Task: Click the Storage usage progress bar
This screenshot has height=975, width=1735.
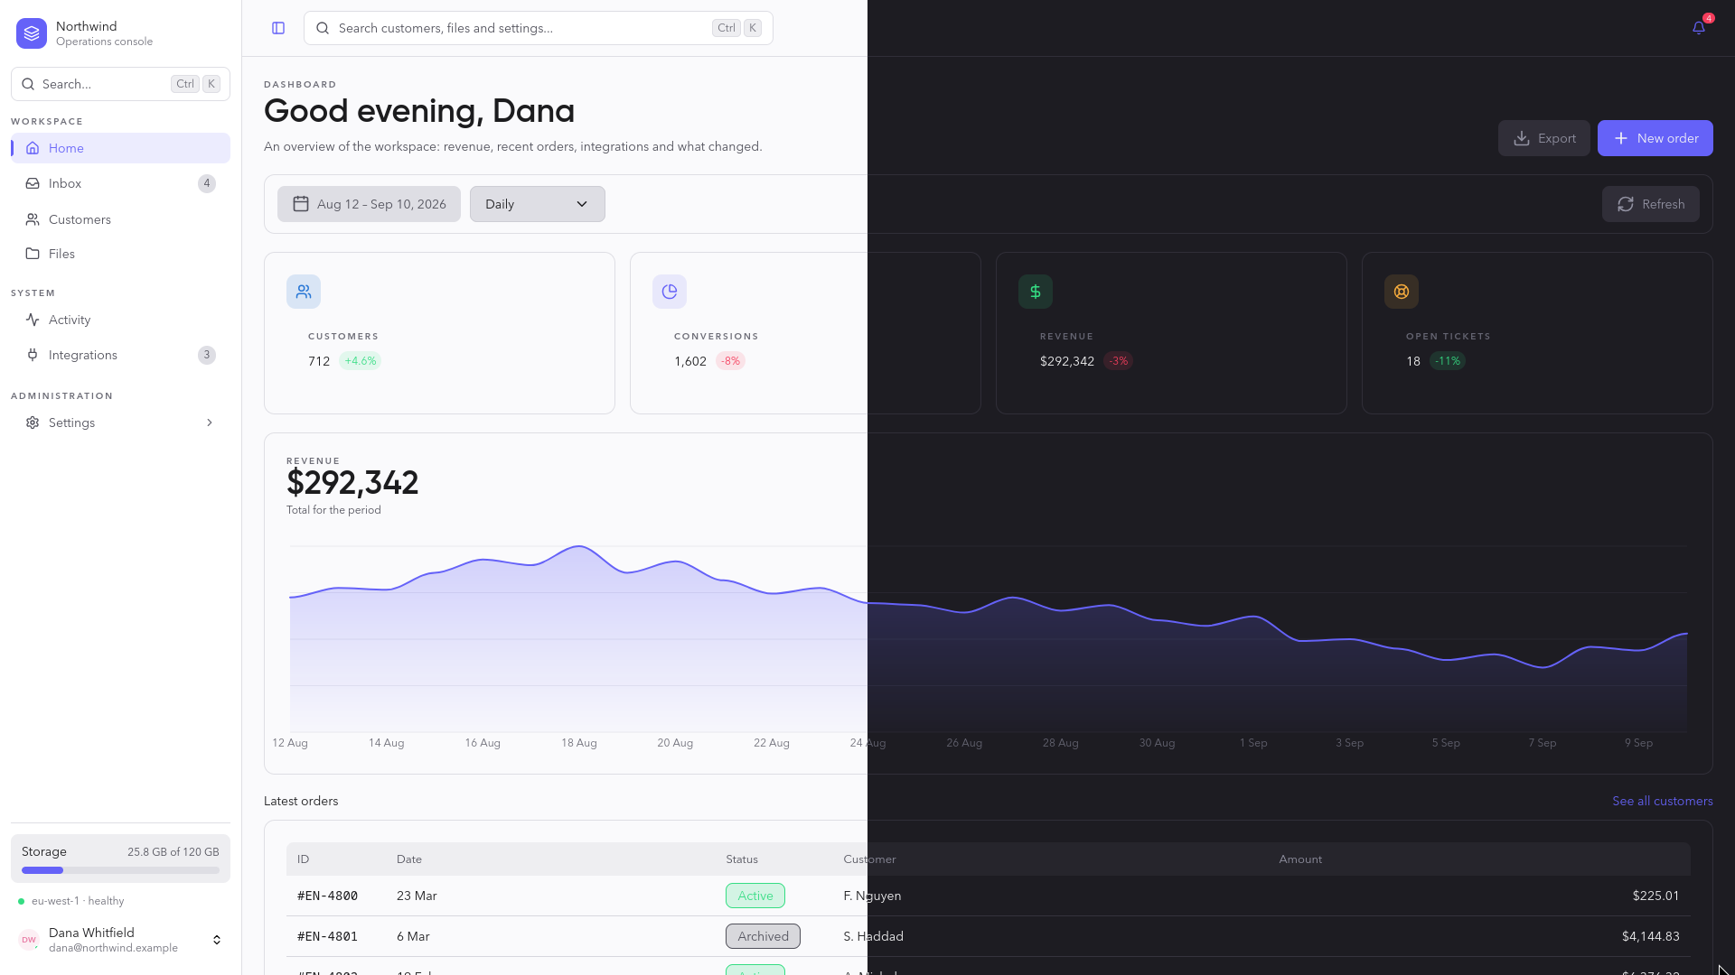Action: point(121,870)
